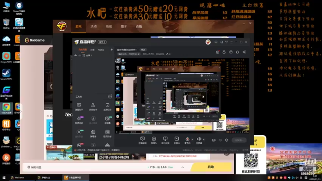This screenshot has width=322, height=181.
Task: Open the 弹幕助手 tool
Action: coord(79,107)
